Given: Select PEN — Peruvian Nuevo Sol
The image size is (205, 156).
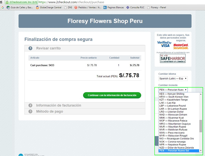Looking at the screenshot, I should click(x=179, y=151).
